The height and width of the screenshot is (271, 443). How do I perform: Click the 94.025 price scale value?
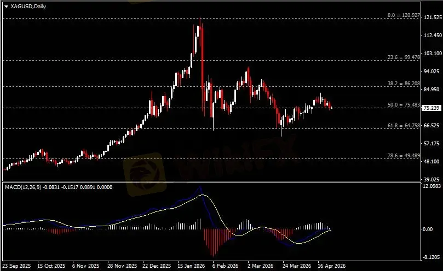[x=432, y=72]
